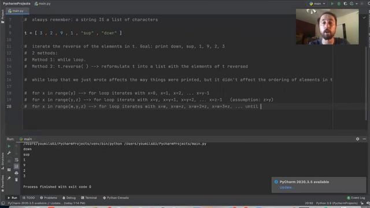Image resolution: width=370 pixels, height=208 pixels.
Task: Click line number 20 in the gutter
Action: 9,106
